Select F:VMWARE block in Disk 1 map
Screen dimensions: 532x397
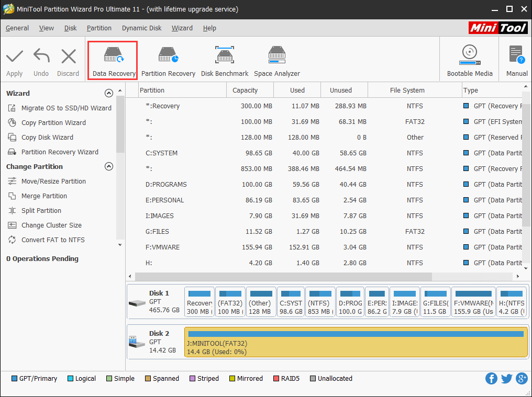click(473, 302)
